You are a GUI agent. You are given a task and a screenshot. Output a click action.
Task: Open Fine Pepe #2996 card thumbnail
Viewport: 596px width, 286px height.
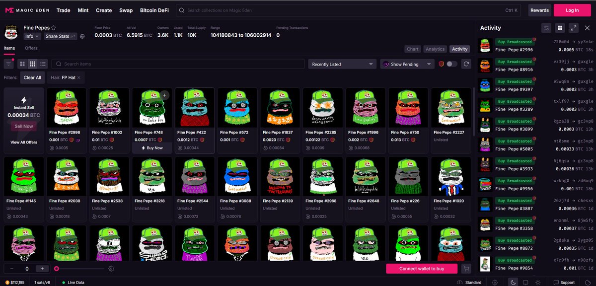click(x=68, y=108)
